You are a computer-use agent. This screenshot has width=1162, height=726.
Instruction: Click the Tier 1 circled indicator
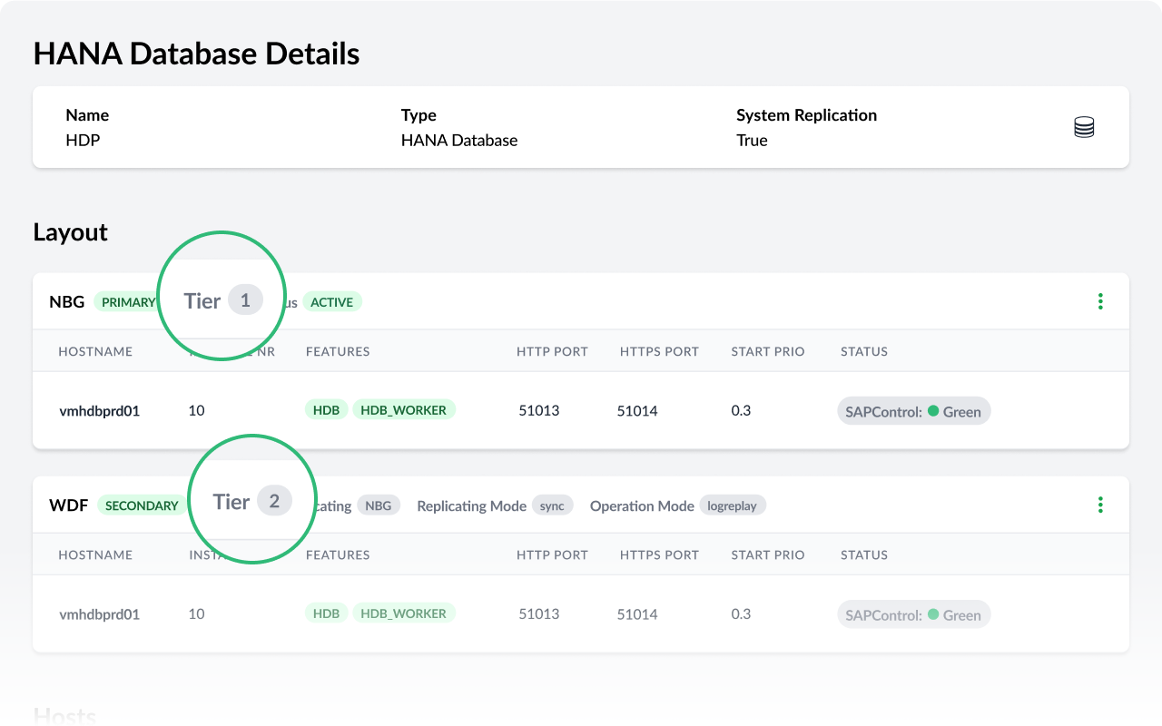[x=222, y=300]
